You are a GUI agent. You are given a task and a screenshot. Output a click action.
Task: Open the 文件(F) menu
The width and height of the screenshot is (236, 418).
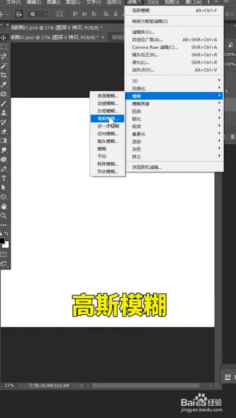14,2
